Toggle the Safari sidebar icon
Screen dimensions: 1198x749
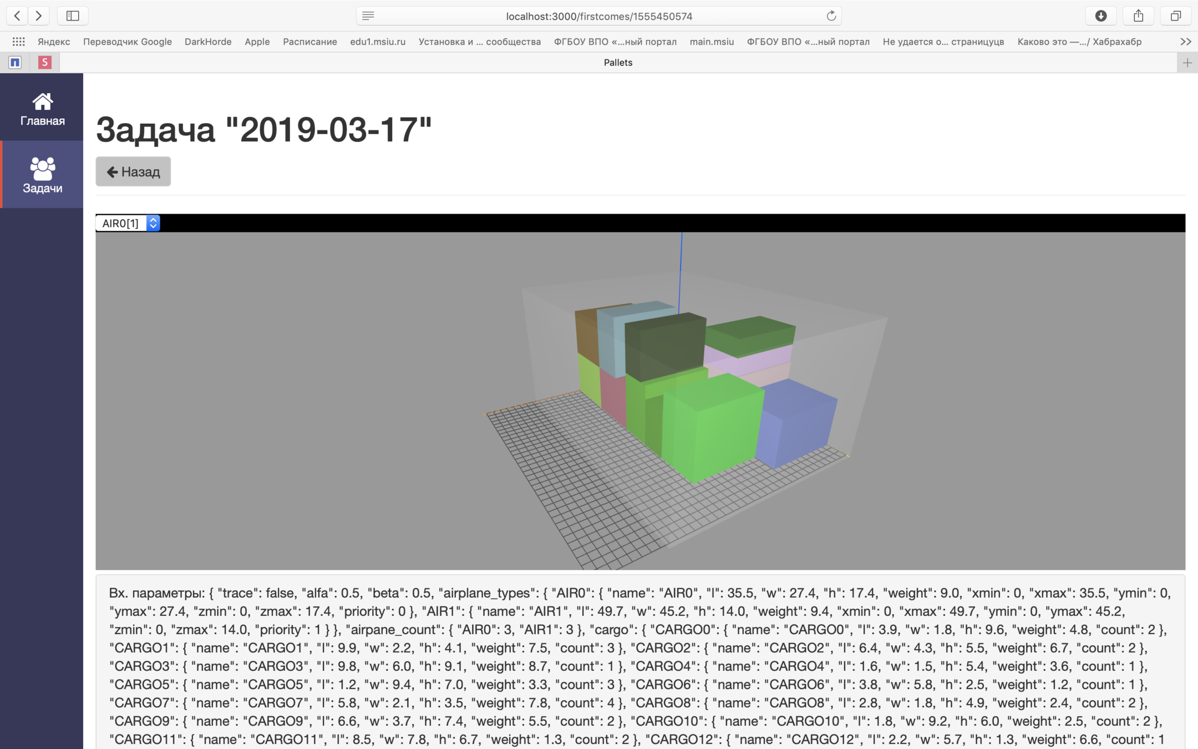pos(73,16)
